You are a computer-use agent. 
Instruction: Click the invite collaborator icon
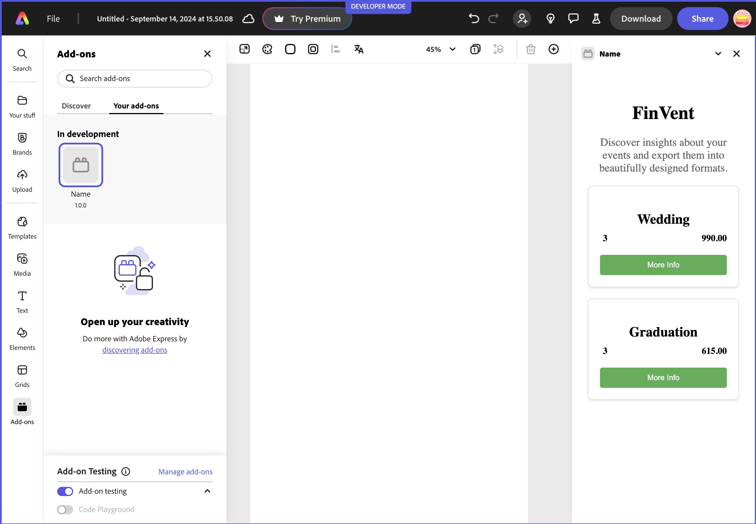click(x=522, y=18)
